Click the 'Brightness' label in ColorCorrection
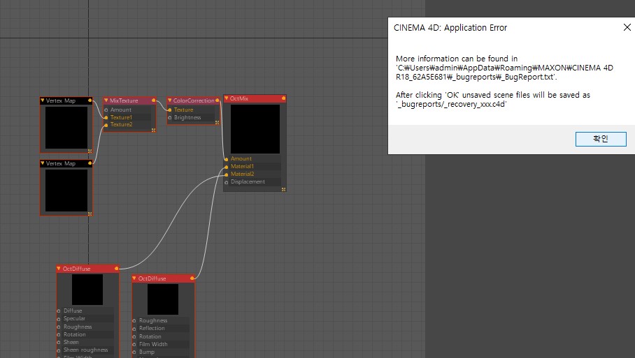Image resolution: width=635 pixels, height=358 pixels. (x=187, y=117)
